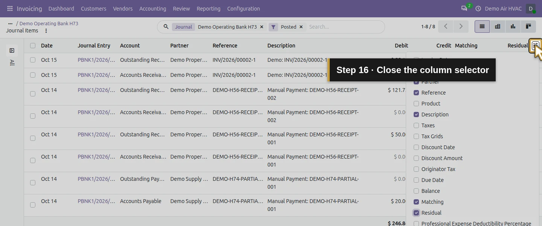Click the activities clock icon

(x=478, y=8)
